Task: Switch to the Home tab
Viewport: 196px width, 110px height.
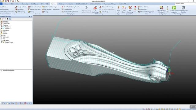Action: (6, 4)
